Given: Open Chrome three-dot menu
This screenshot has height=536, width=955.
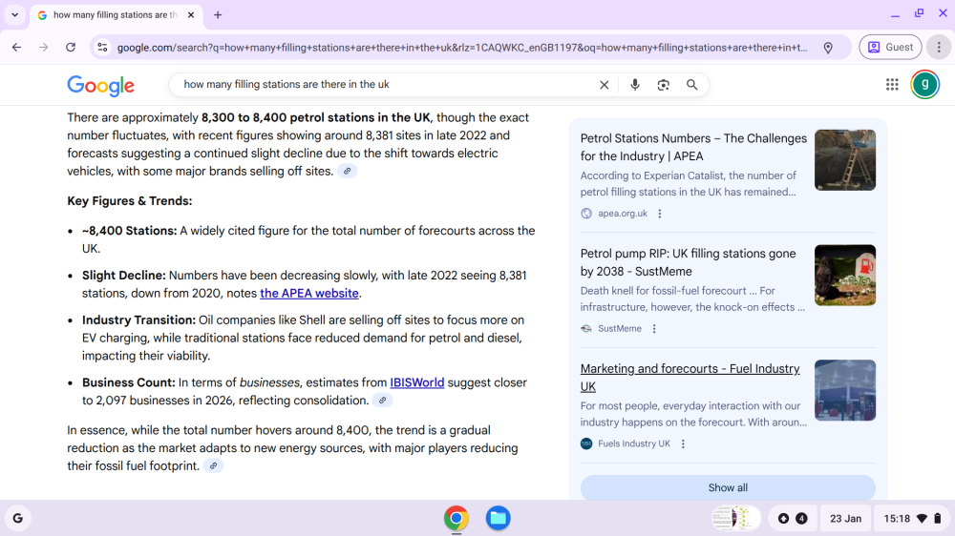Looking at the screenshot, I should tap(939, 47).
